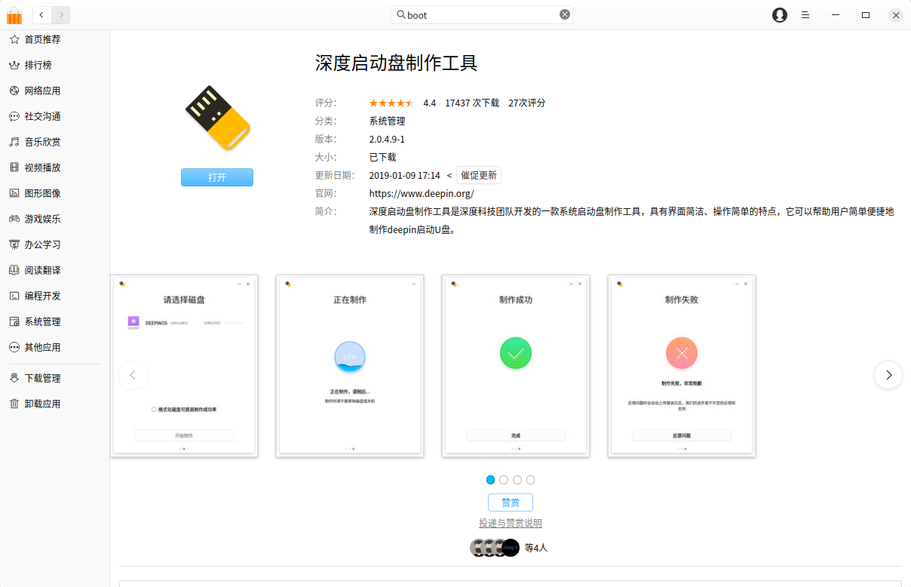Click the 17437 次下载 text

tap(472, 103)
